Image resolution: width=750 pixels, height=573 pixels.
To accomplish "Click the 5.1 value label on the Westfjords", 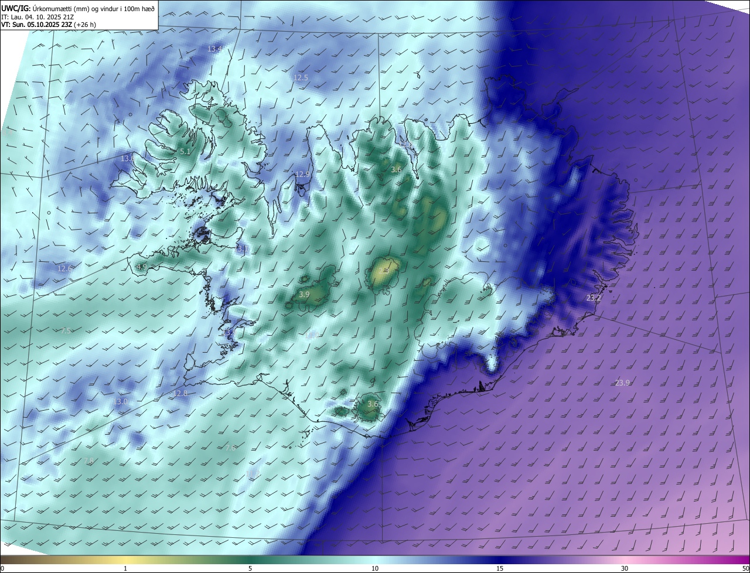I will [x=185, y=151].
